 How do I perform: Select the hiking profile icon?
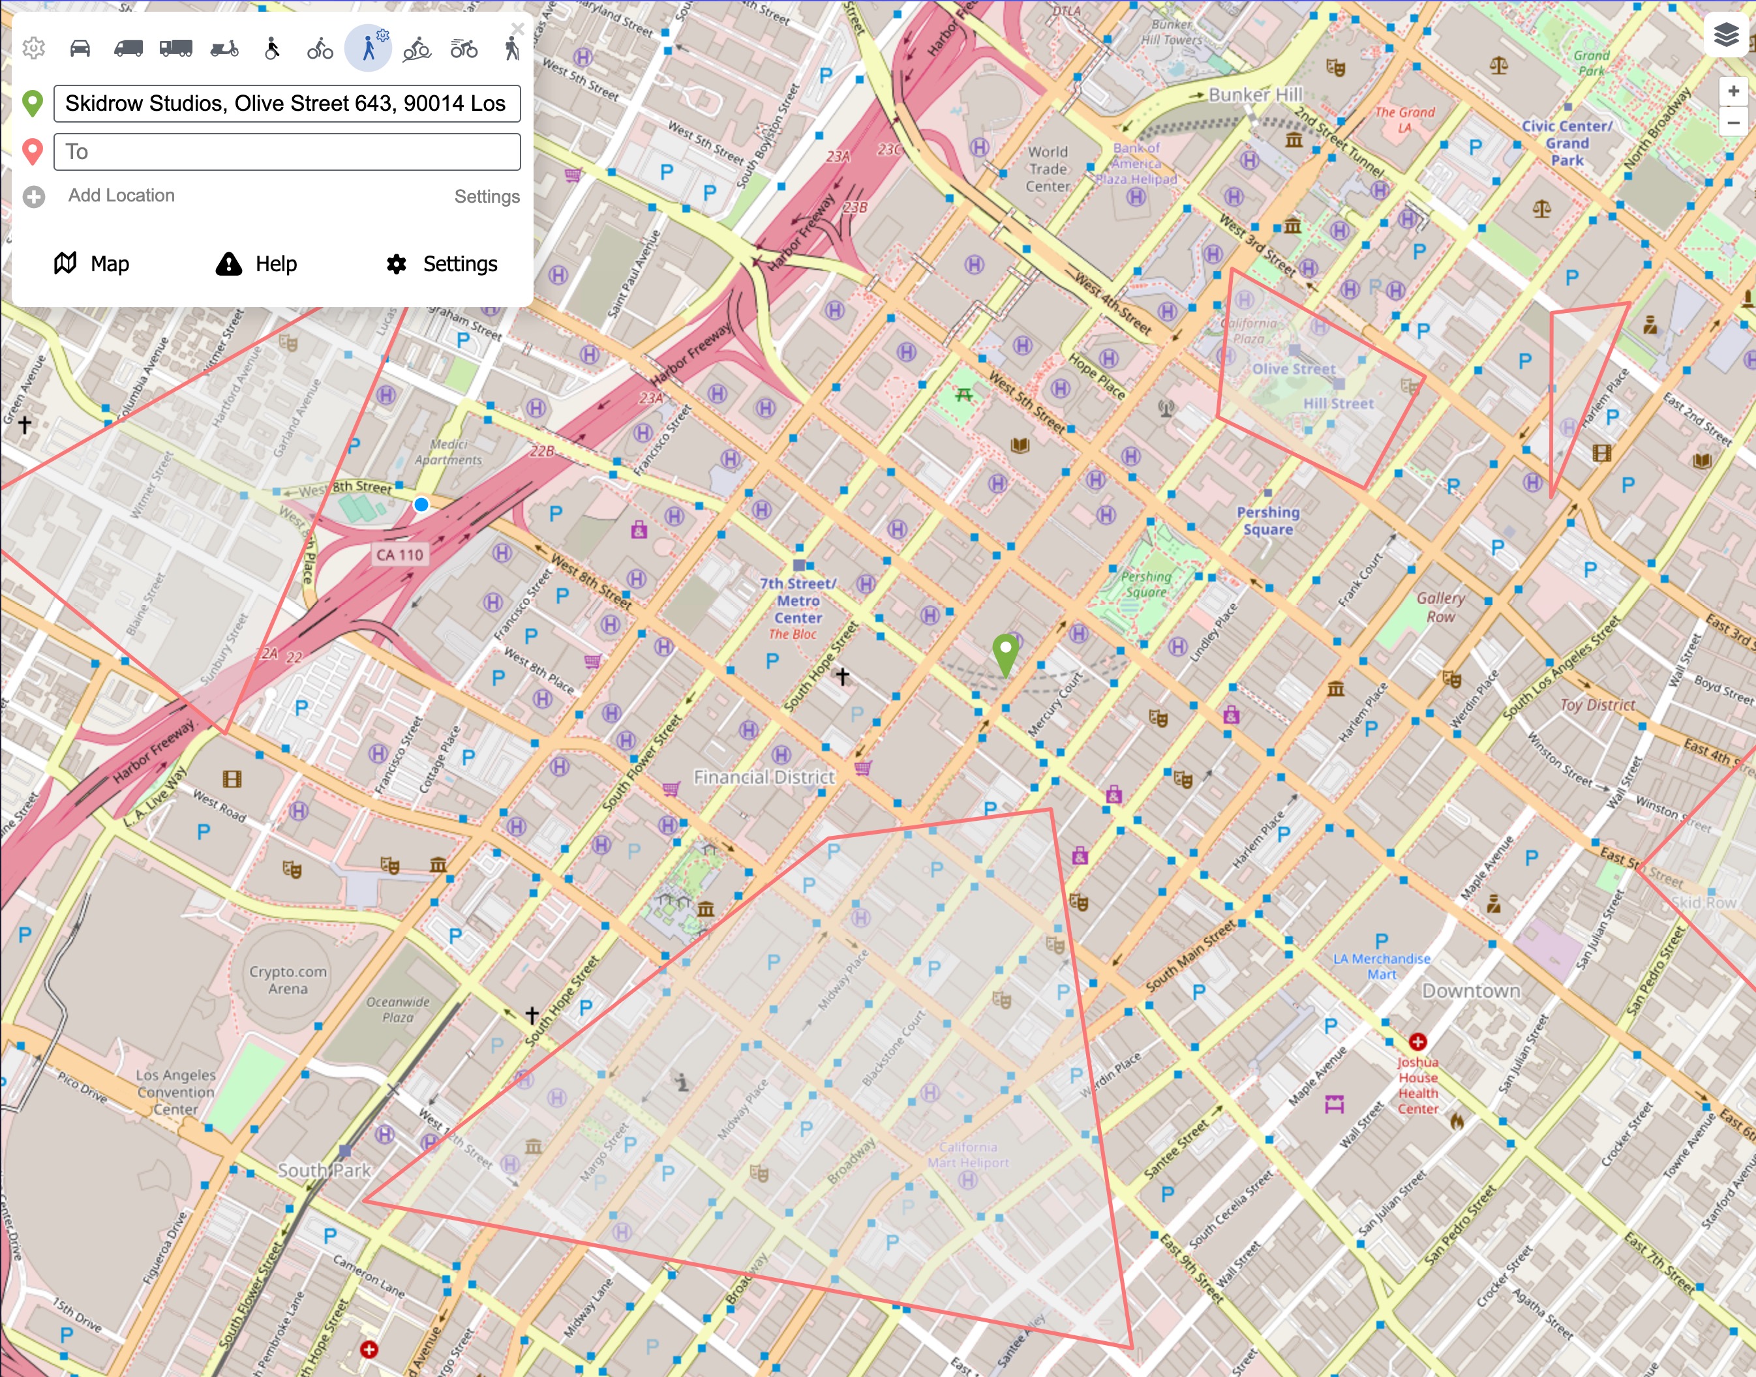point(511,48)
